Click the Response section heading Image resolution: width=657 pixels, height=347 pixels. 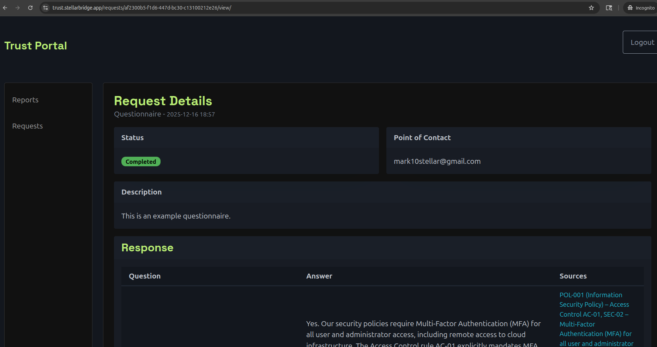point(147,247)
